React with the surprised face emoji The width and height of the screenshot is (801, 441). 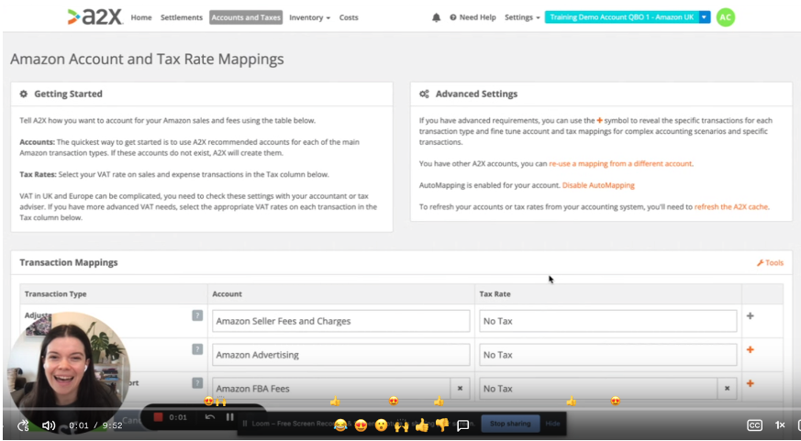coord(381,424)
